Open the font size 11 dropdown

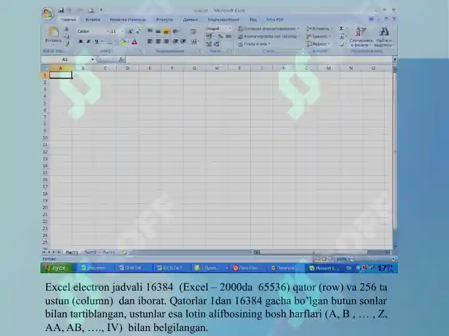[x=123, y=32]
